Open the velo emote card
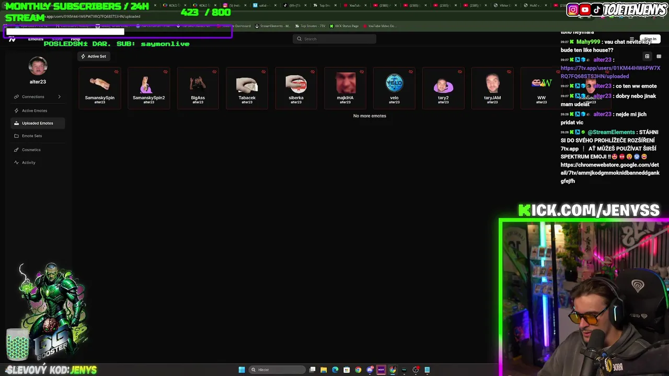Screen dimensions: 669x376 394,88
